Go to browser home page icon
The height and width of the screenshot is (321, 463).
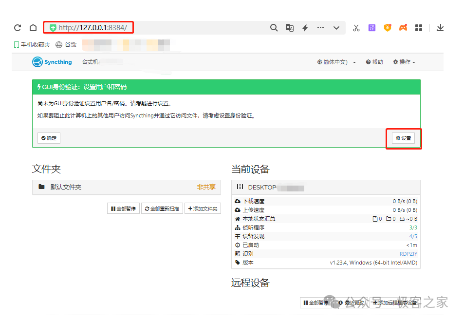(33, 28)
